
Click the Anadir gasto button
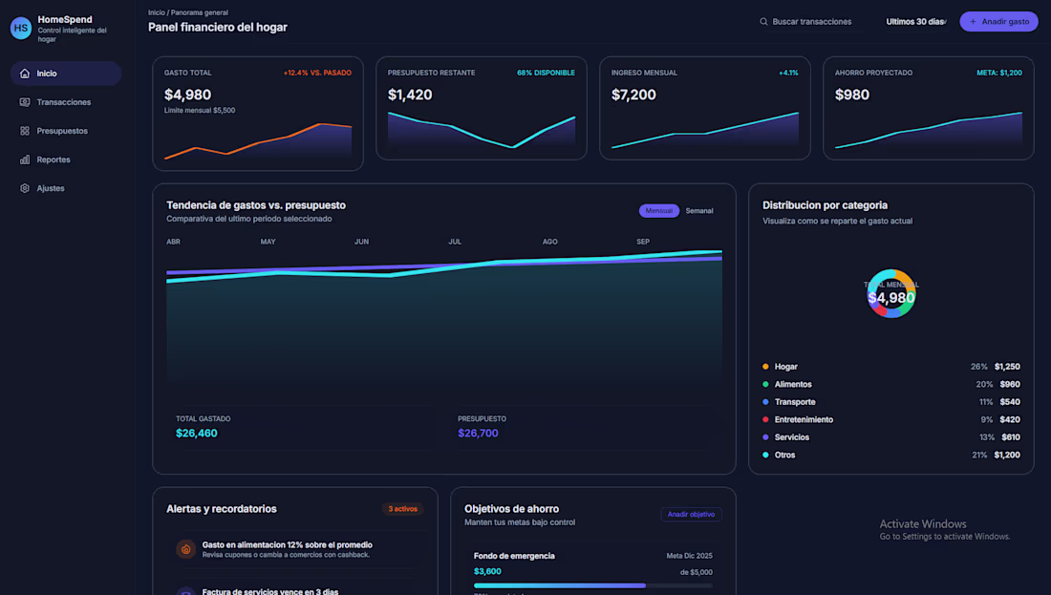[x=998, y=22]
